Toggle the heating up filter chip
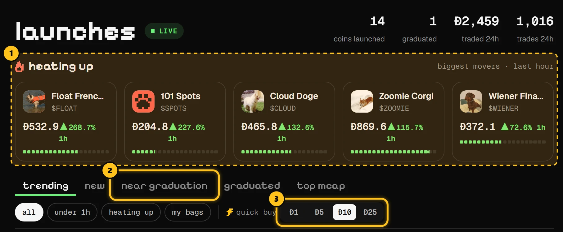 tap(131, 212)
